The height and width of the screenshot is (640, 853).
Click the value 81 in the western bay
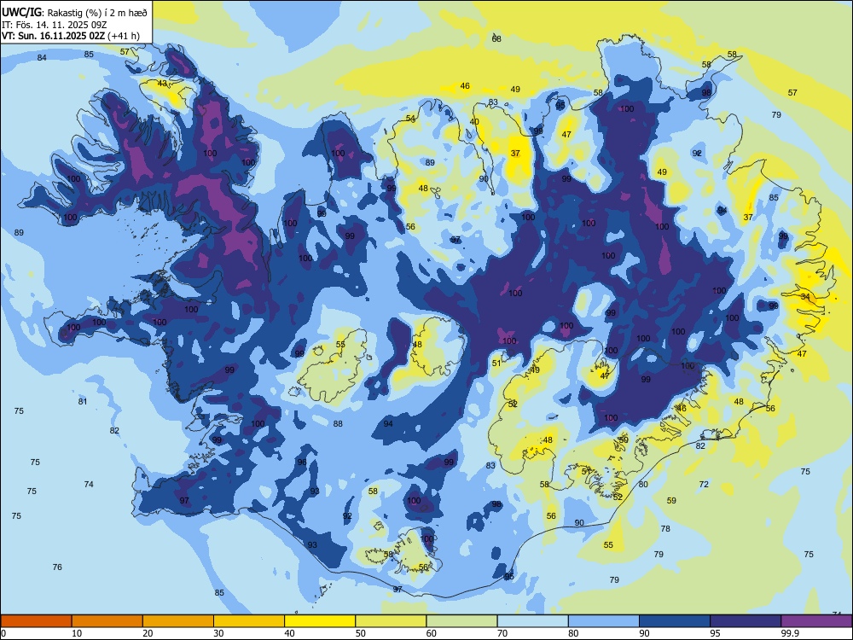coord(83,402)
